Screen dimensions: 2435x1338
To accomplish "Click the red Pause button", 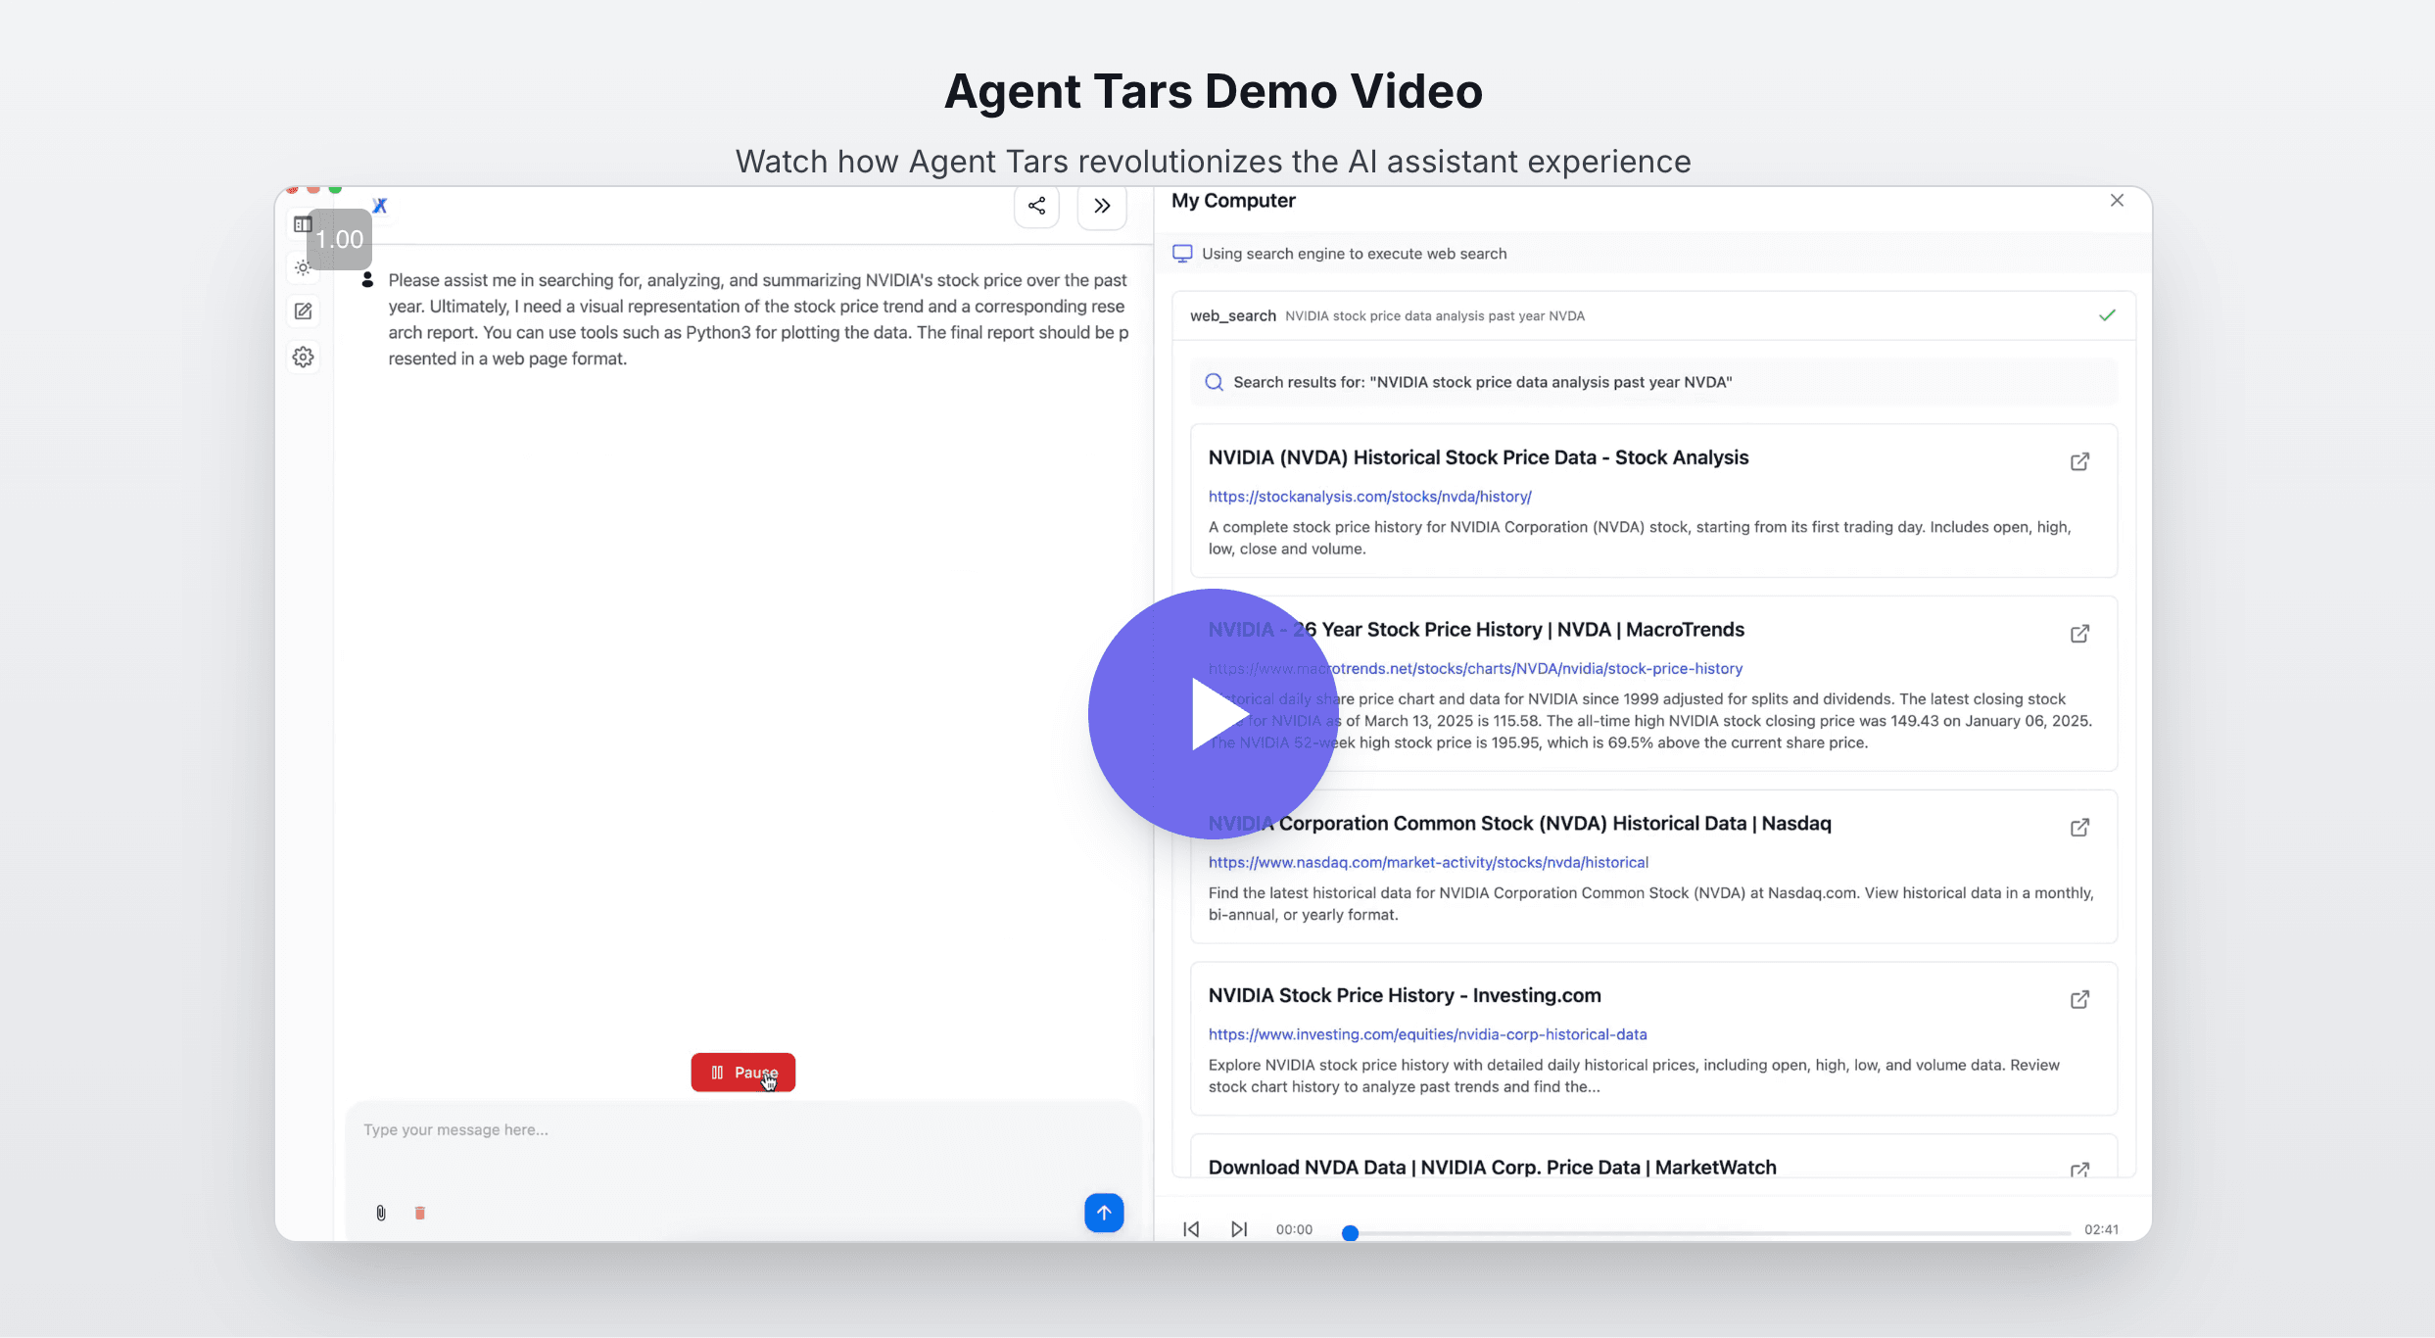I will click(743, 1073).
